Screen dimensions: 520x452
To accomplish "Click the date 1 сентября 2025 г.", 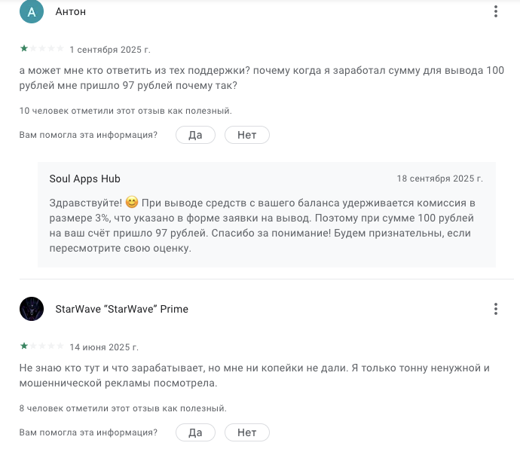I will point(104,50).
